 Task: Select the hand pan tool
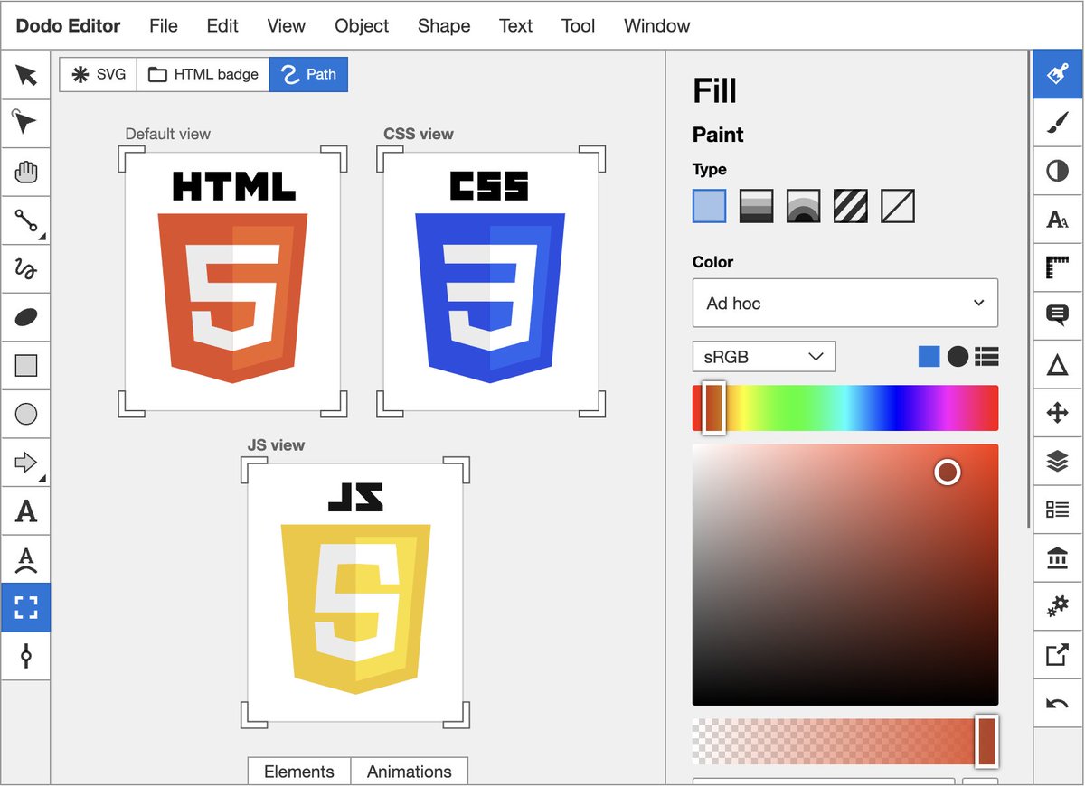click(x=26, y=172)
